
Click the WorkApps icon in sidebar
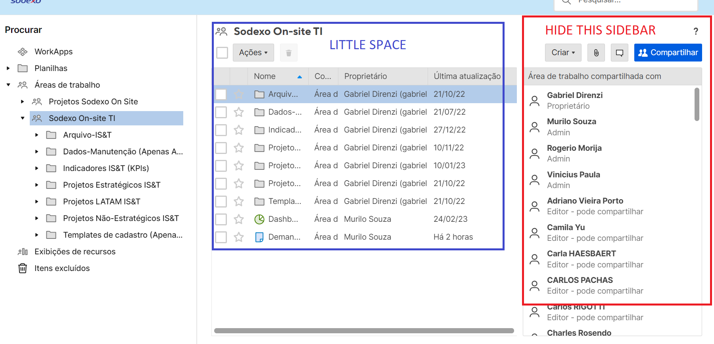pos(23,52)
